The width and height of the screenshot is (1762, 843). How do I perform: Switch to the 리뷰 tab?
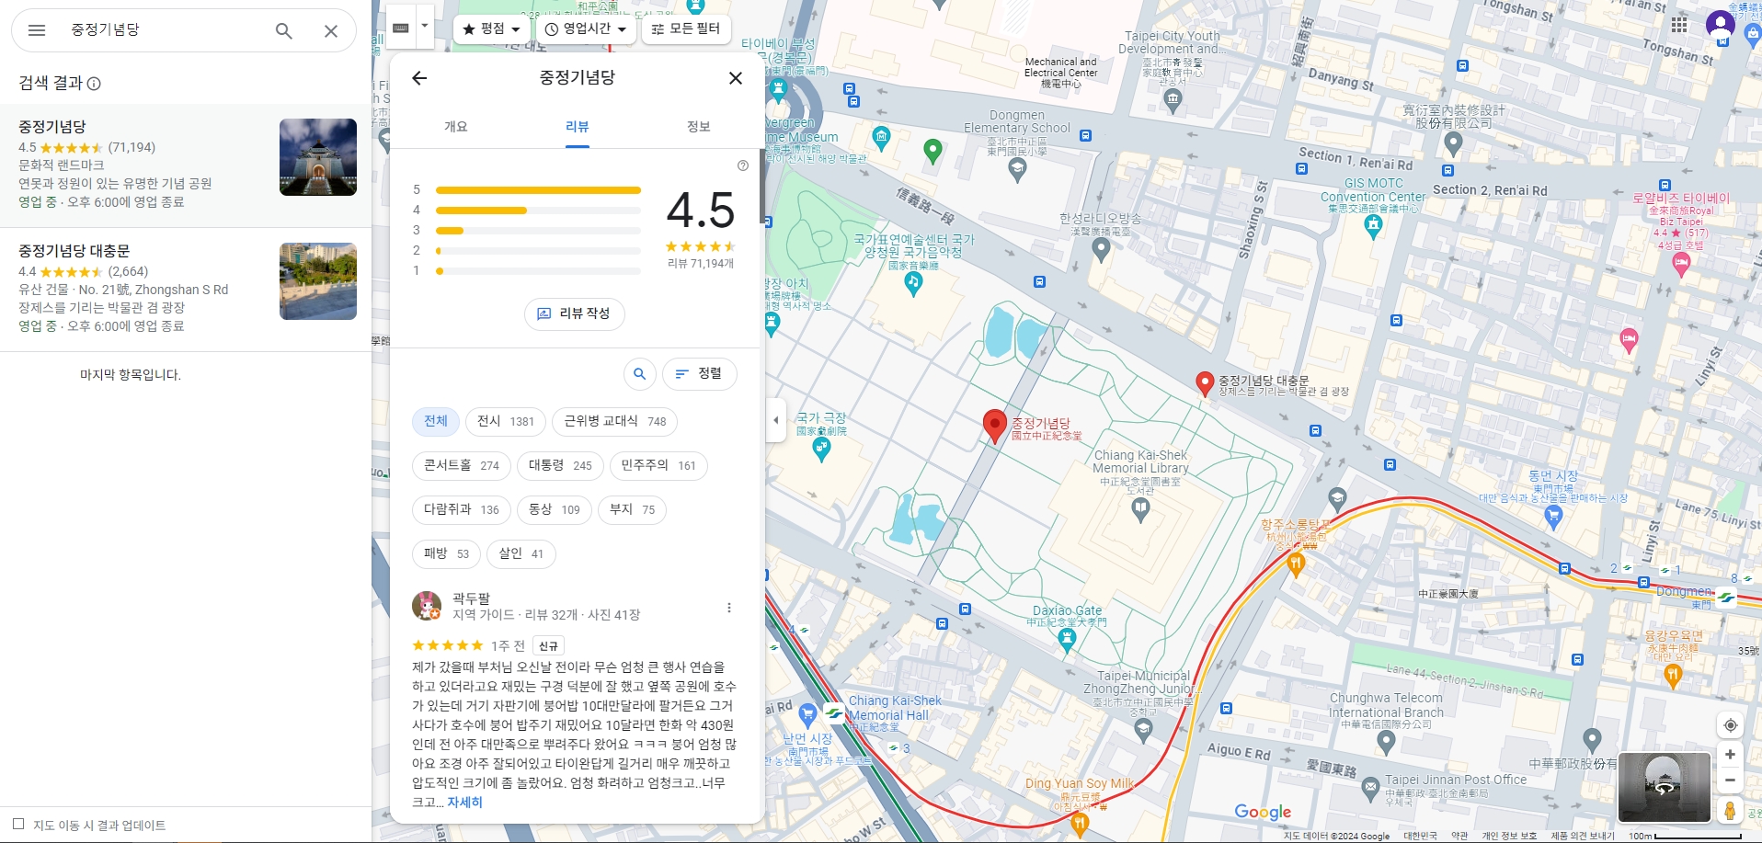578,127
